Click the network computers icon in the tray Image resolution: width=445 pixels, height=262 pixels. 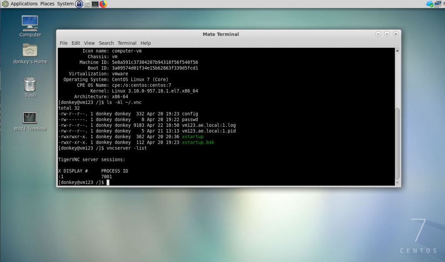(x=437, y=4)
